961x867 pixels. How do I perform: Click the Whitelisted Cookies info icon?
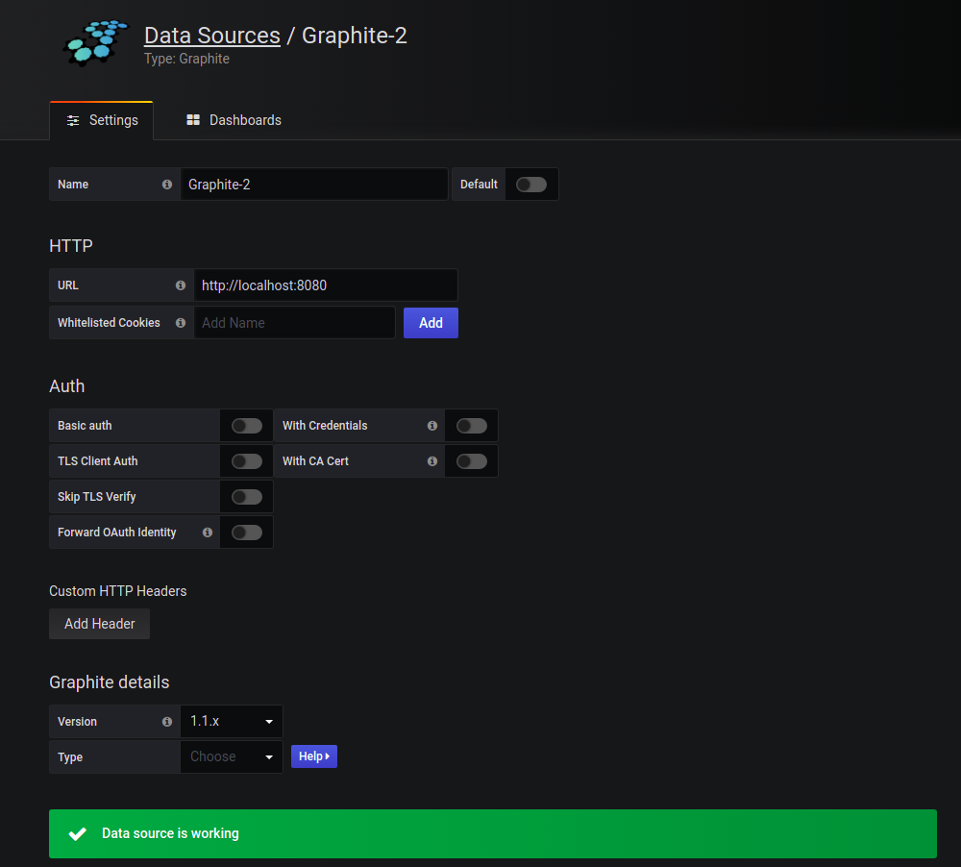(x=181, y=323)
